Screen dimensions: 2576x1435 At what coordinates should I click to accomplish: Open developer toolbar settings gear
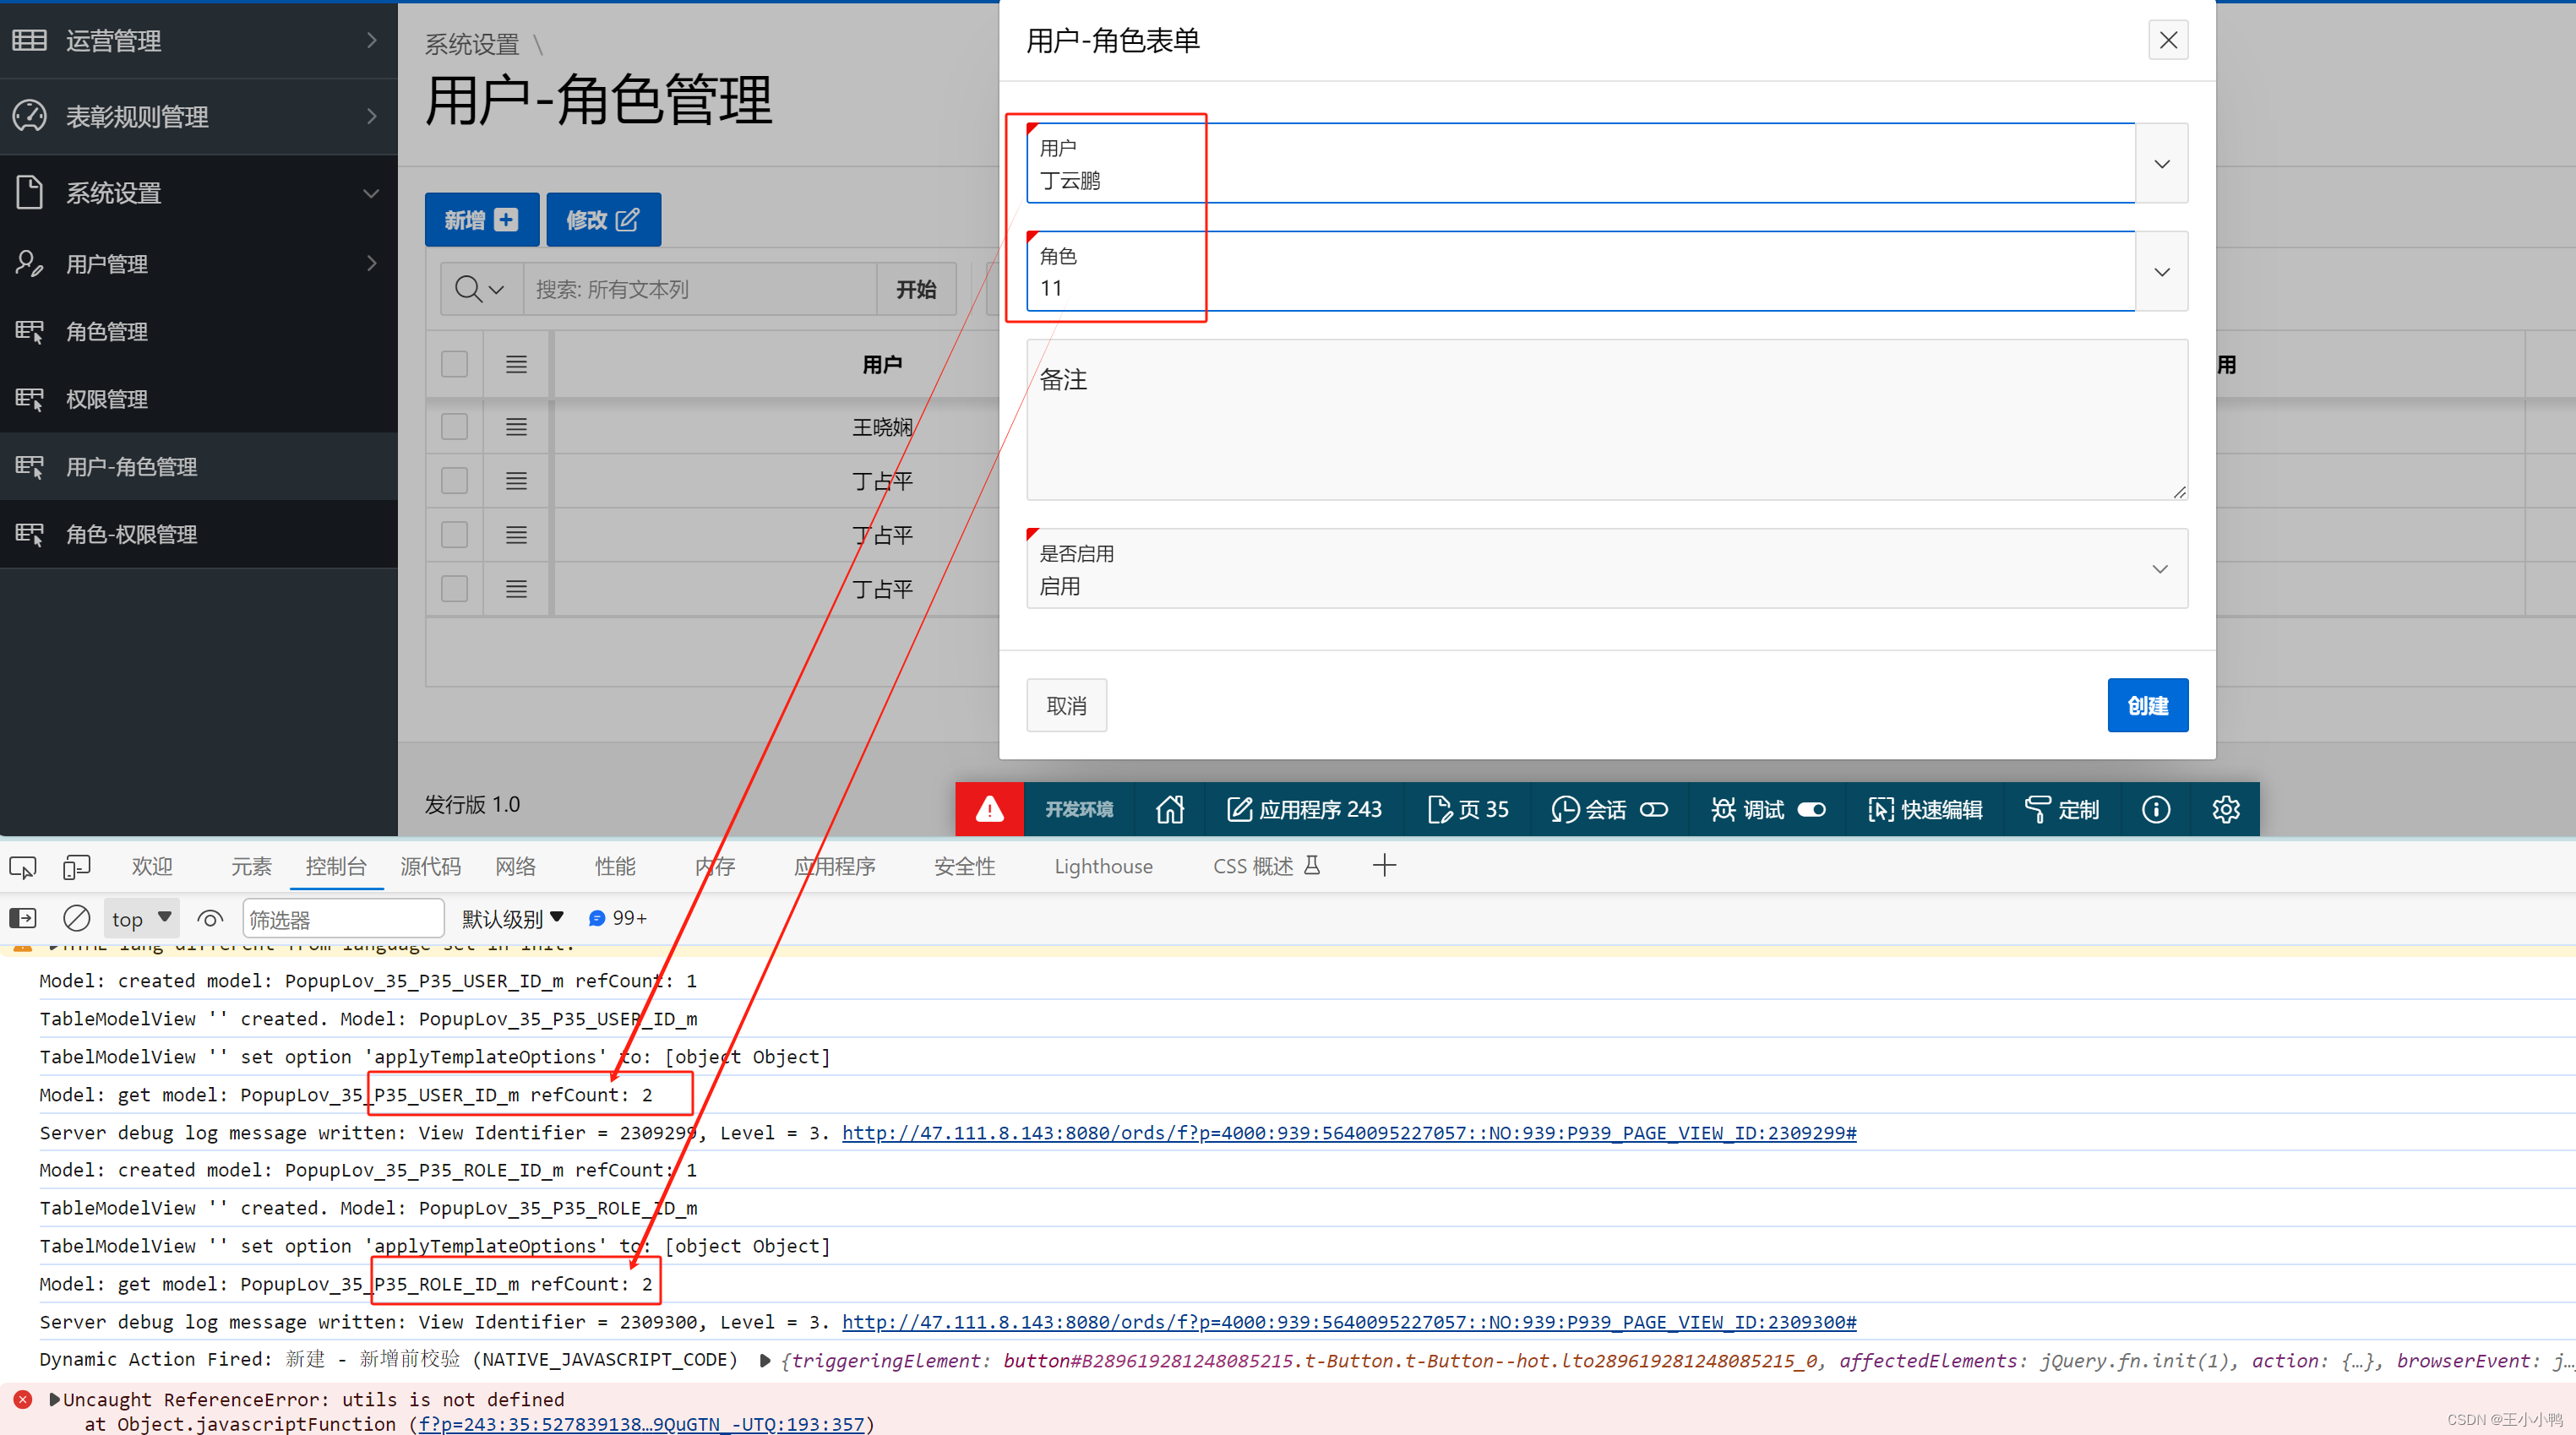point(2226,809)
